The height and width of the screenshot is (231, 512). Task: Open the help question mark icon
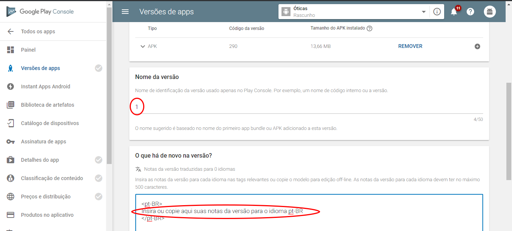coord(470,12)
